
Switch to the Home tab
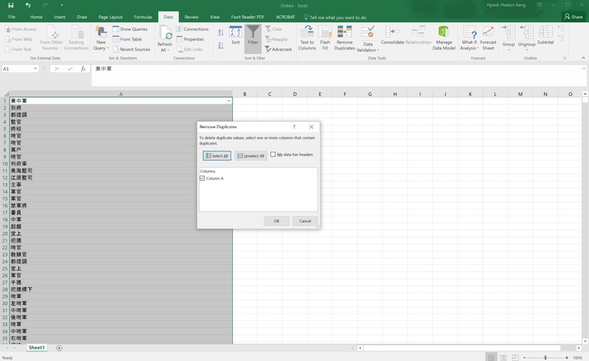coord(36,17)
